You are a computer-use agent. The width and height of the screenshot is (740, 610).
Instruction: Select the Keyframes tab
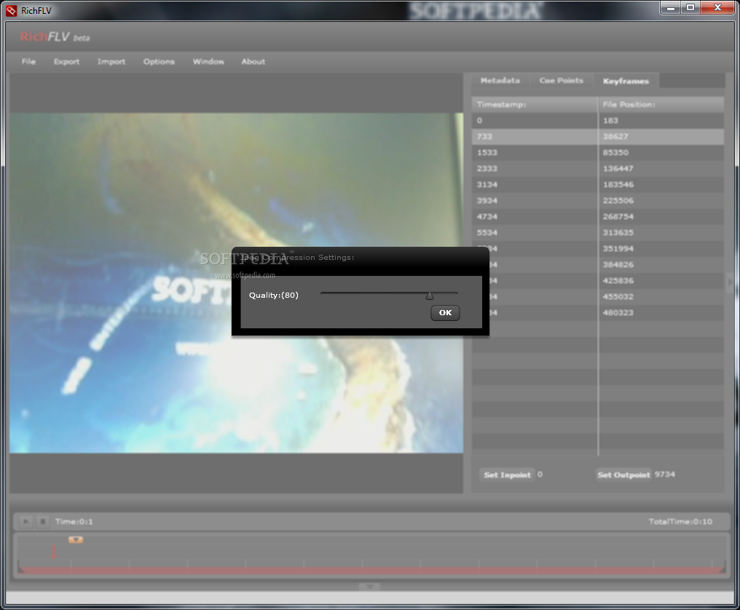click(626, 81)
